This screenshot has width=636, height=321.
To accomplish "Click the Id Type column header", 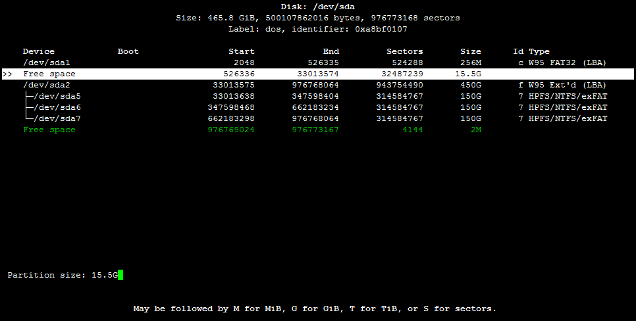I will [x=531, y=51].
